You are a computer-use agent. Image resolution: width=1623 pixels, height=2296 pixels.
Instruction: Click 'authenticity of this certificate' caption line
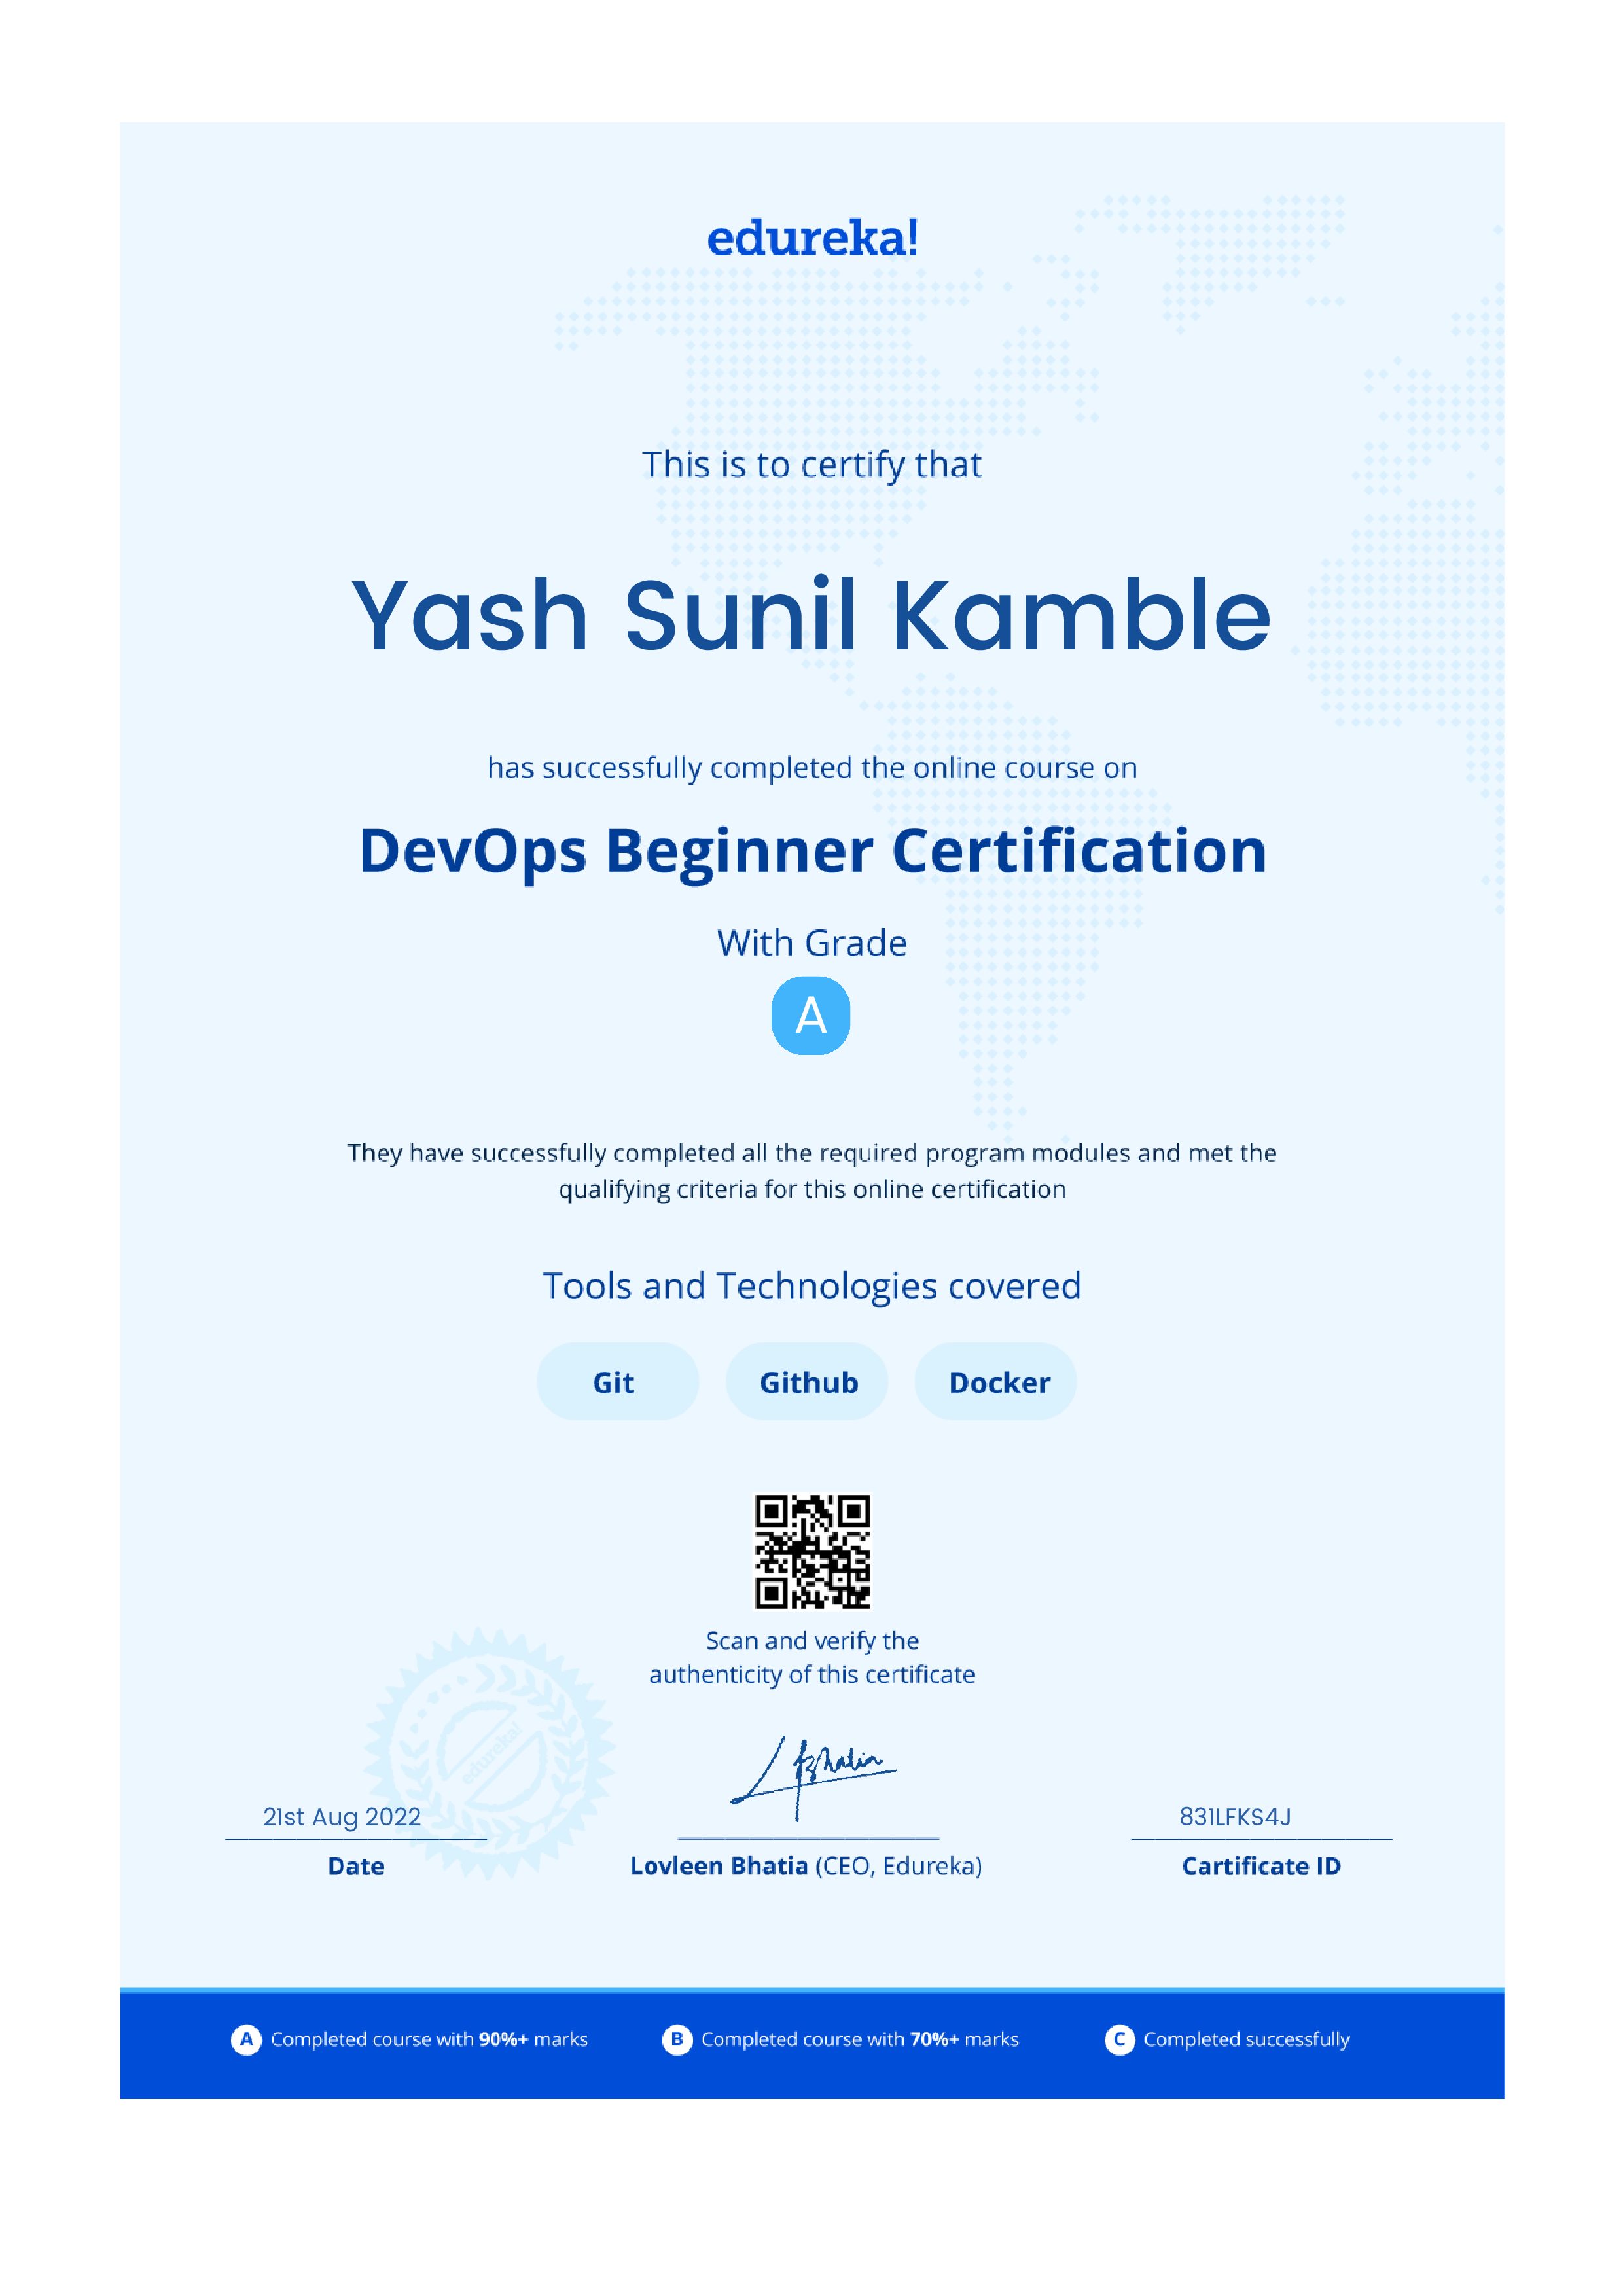[x=811, y=1675]
